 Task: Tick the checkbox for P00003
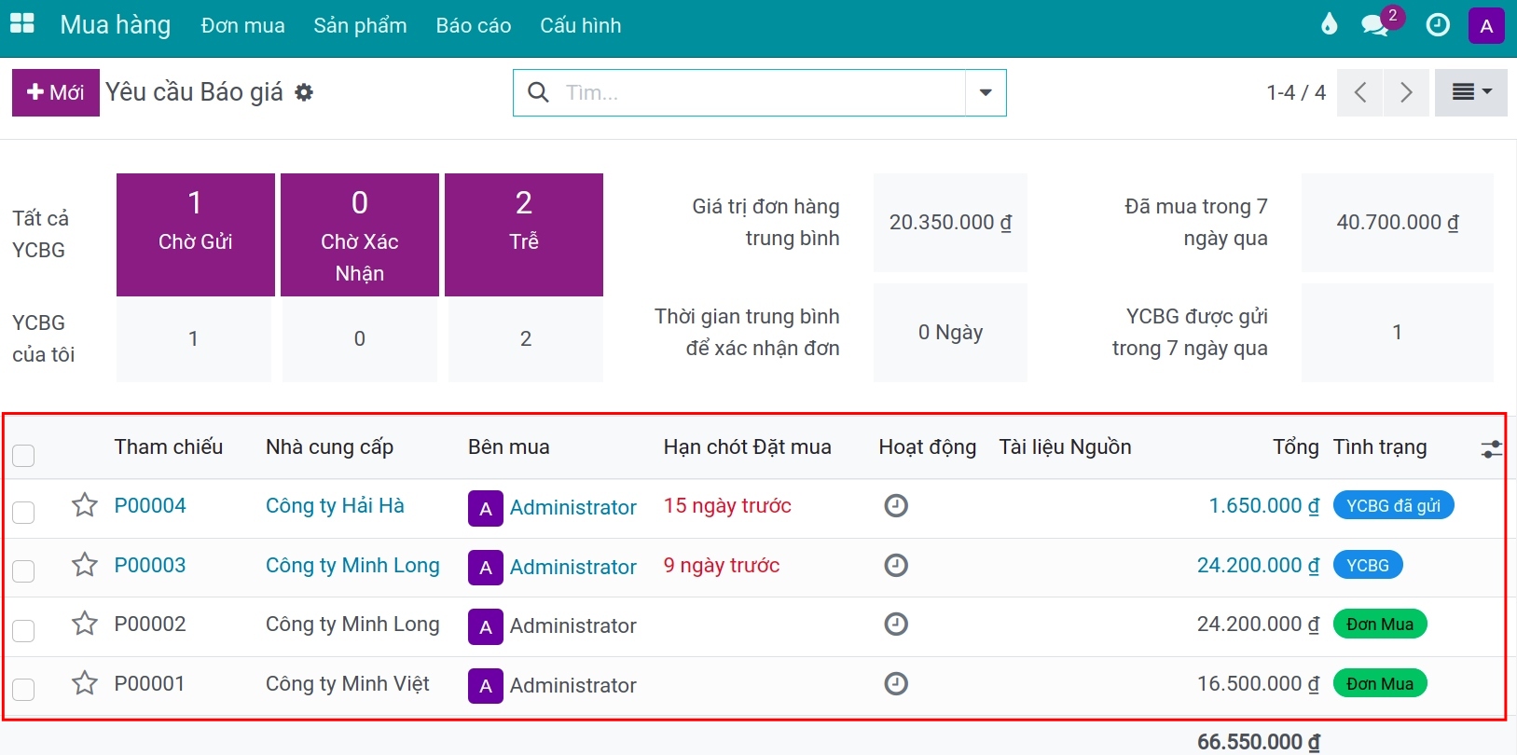click(x=23, y=570)
